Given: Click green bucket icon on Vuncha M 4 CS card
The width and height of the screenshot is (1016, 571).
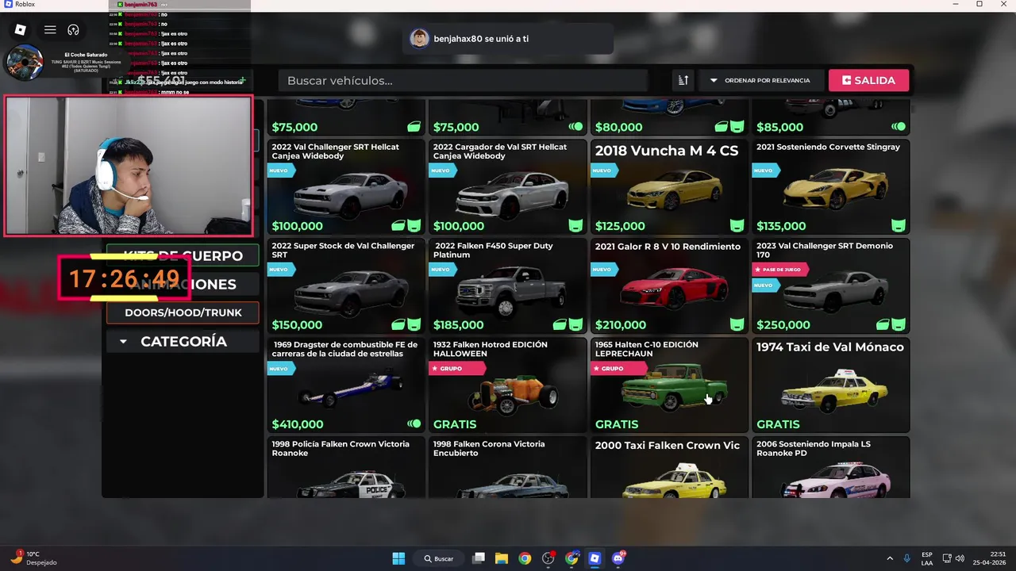Looking at the screenshot, I should [737, 226].
